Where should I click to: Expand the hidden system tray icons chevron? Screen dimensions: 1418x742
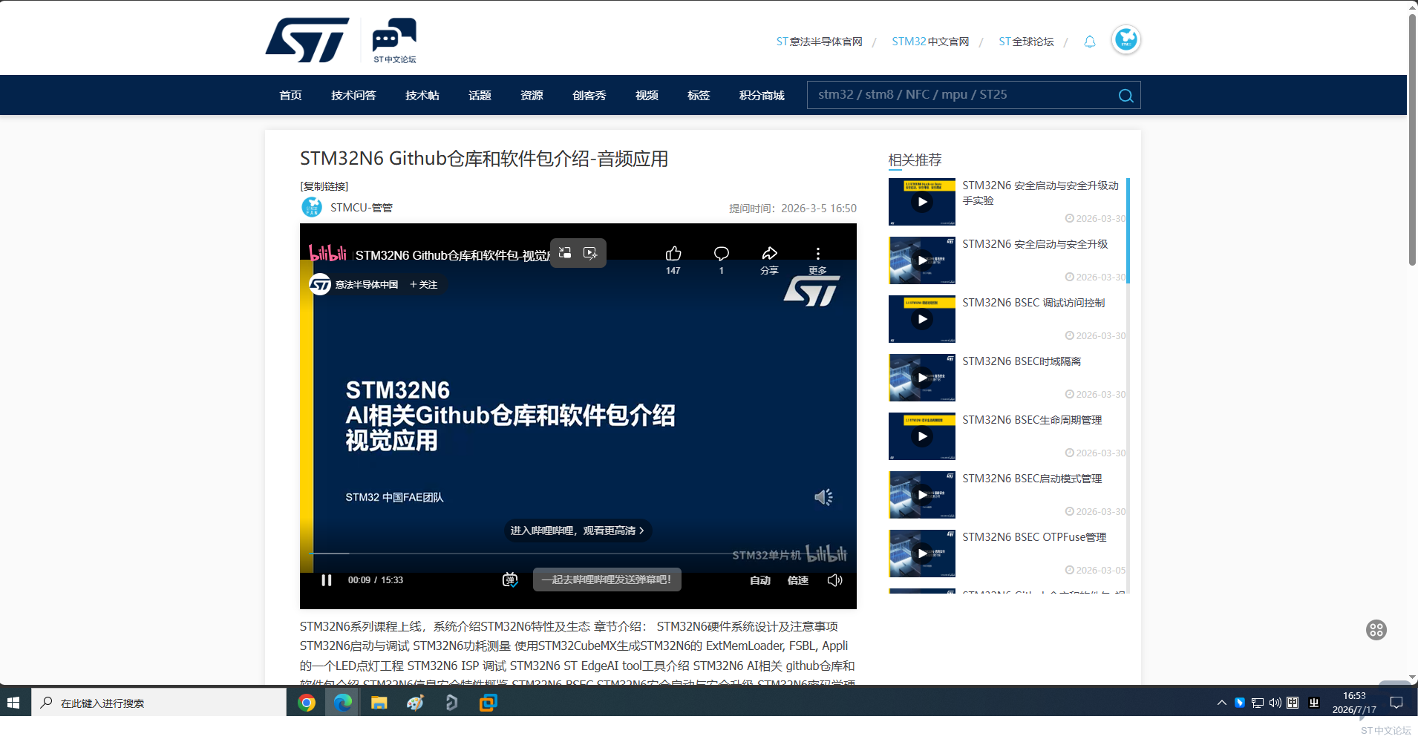click(x=1221, y=703)
